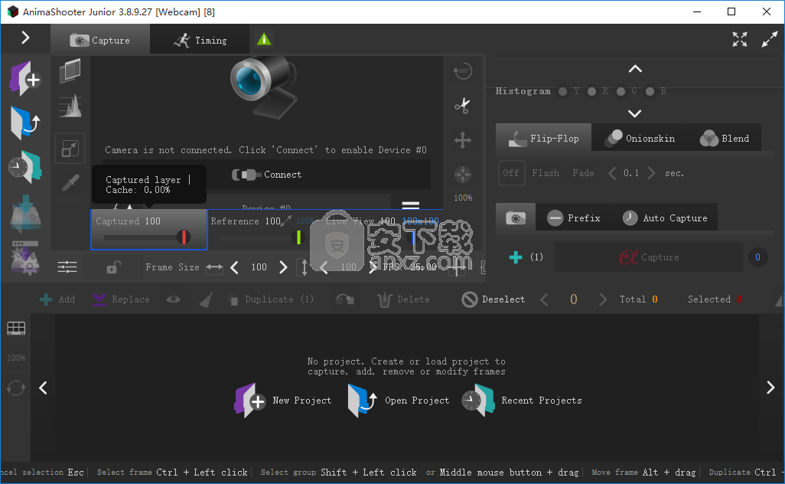Click the frame width value 100
The image size is (785, 484).
pyautogui.click(x=259, y=267)
